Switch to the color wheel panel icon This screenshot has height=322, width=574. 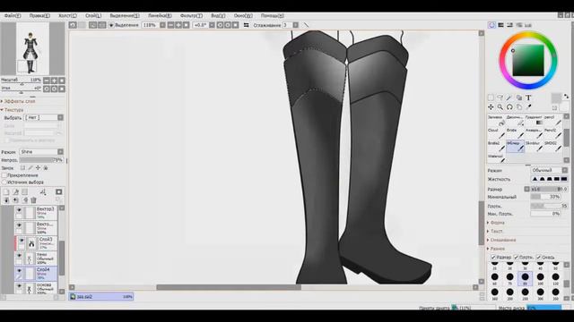click(x=491, y=25)
